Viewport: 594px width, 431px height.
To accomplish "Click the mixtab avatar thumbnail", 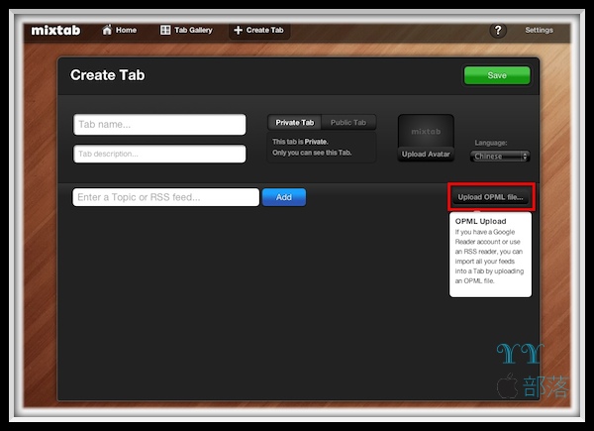I will [x=426, y=131].
